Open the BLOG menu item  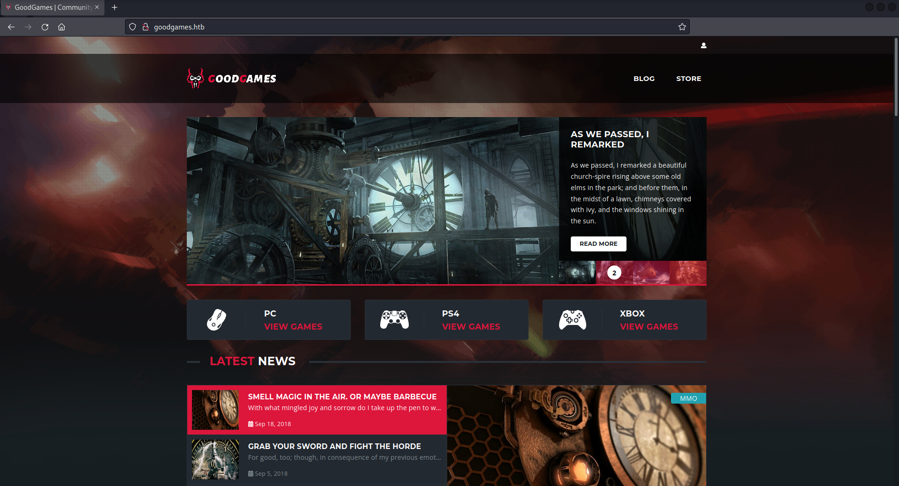[x=644, y=79]
